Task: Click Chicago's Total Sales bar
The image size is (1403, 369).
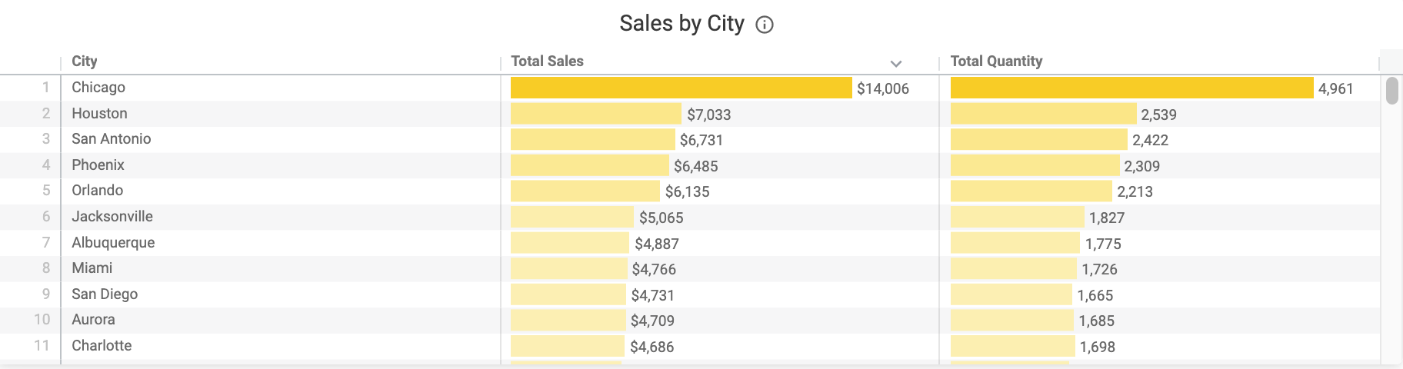Action: 682,88
